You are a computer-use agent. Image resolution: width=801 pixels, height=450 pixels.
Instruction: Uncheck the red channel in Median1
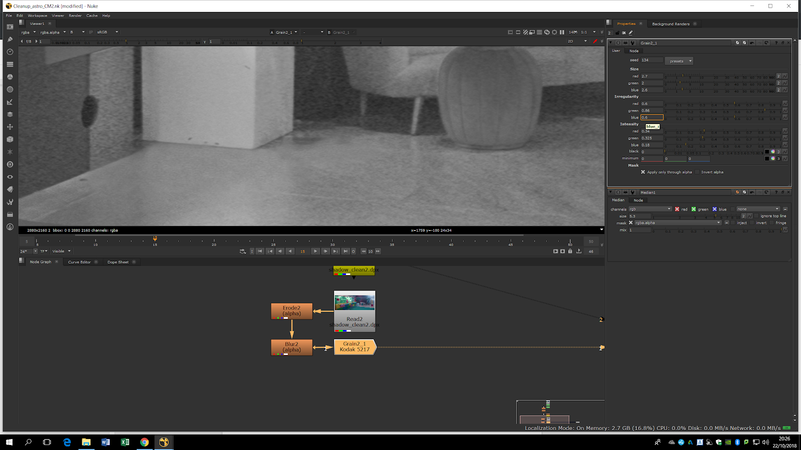coord(677,209)
